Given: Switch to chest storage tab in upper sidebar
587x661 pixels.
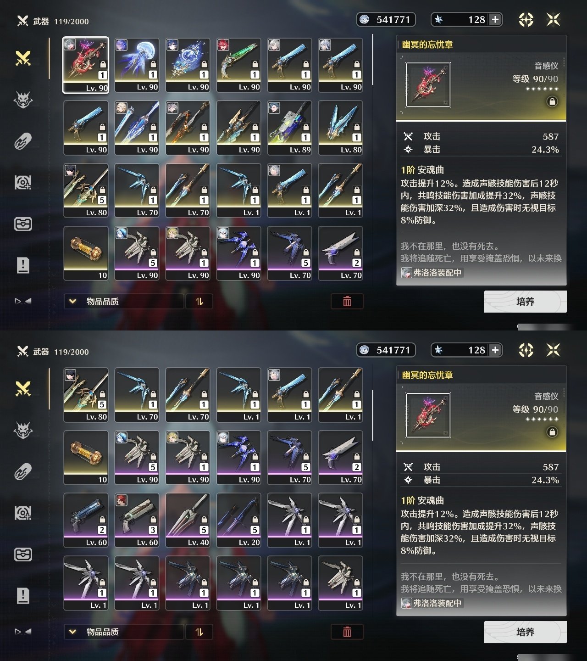Looking at the screenshot, I should point(23,224).
